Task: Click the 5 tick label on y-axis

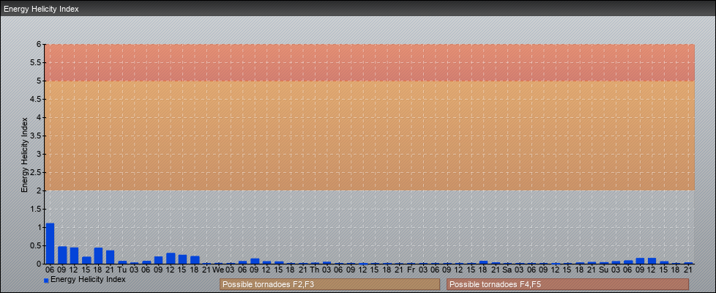Action: tap(39, 81)
